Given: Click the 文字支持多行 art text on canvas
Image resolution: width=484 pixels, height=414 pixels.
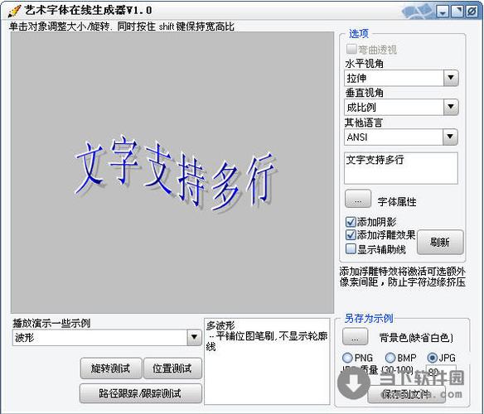Looking at the screenshot, I should [175, 175].
